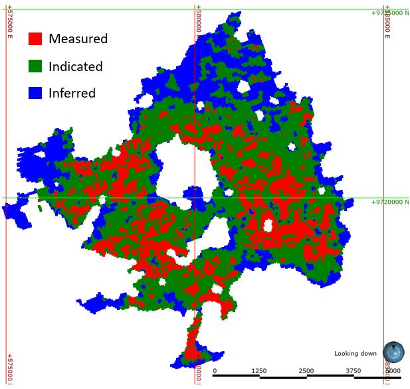Image resolution: width=410 pixels, height=389 pixels.
Task: Click the isolated blue block region at far left
Action: 15,216
